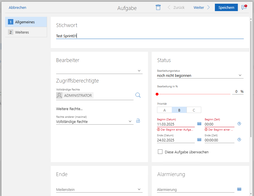Viewport: 254px width, 196px height.
Task: Open calendar picker for Ende (Datum)
Action: point(199,140)
